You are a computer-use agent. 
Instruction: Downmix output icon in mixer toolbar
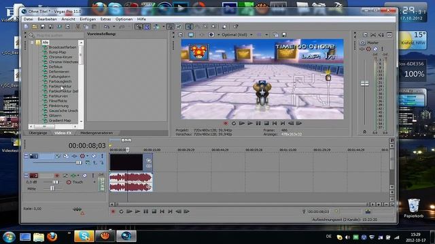tap(373, 35)
